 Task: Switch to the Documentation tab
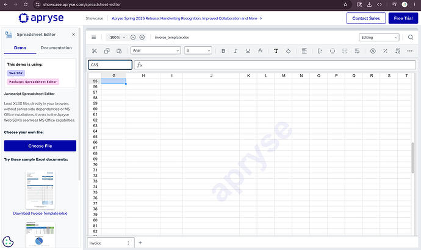point(56,47)
